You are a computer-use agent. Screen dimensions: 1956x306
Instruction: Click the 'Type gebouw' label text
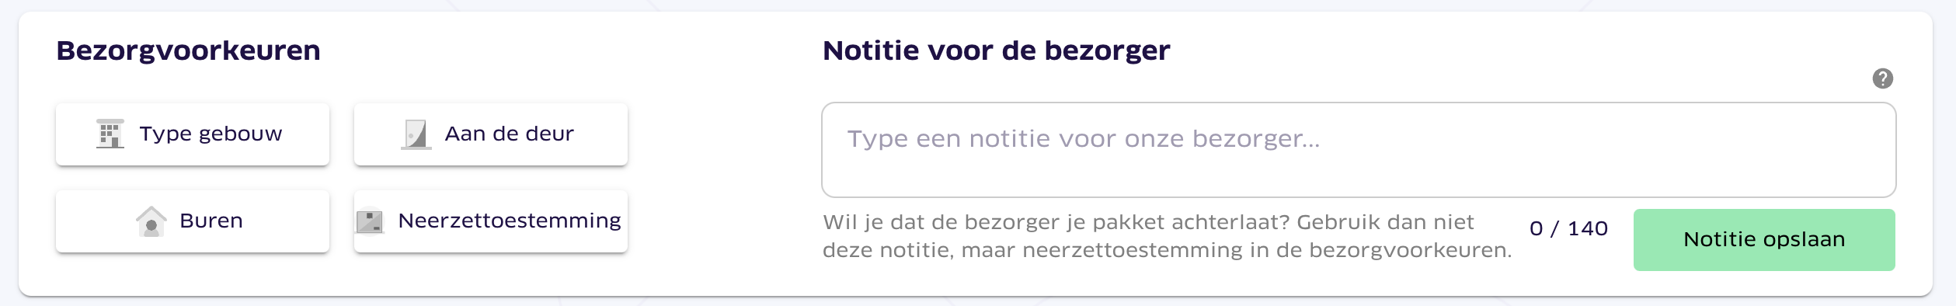211,134
